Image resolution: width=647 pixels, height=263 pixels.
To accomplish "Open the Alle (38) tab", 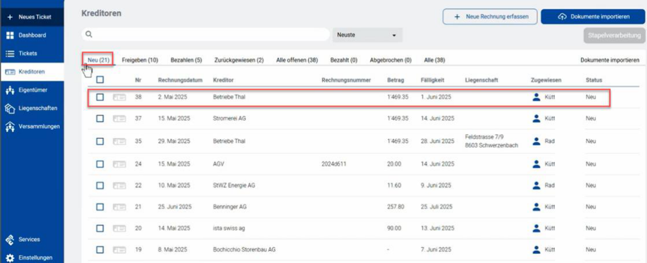I will (435, 60).
